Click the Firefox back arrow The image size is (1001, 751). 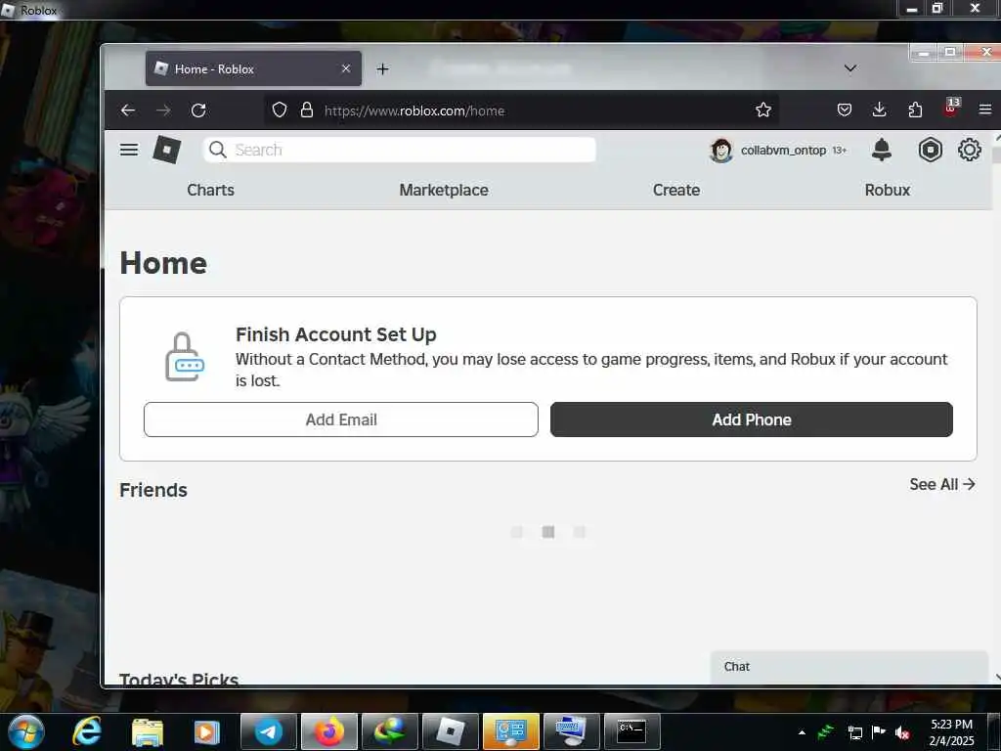128,110
